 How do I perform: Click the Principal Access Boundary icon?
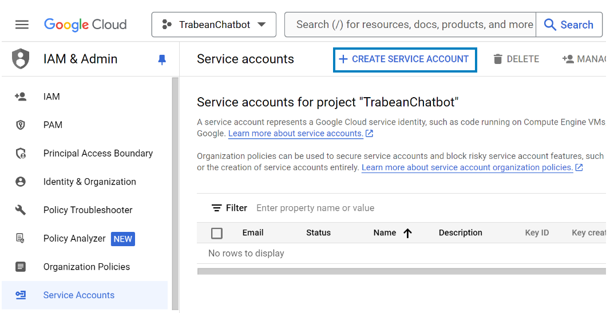(x=21, y=153)
